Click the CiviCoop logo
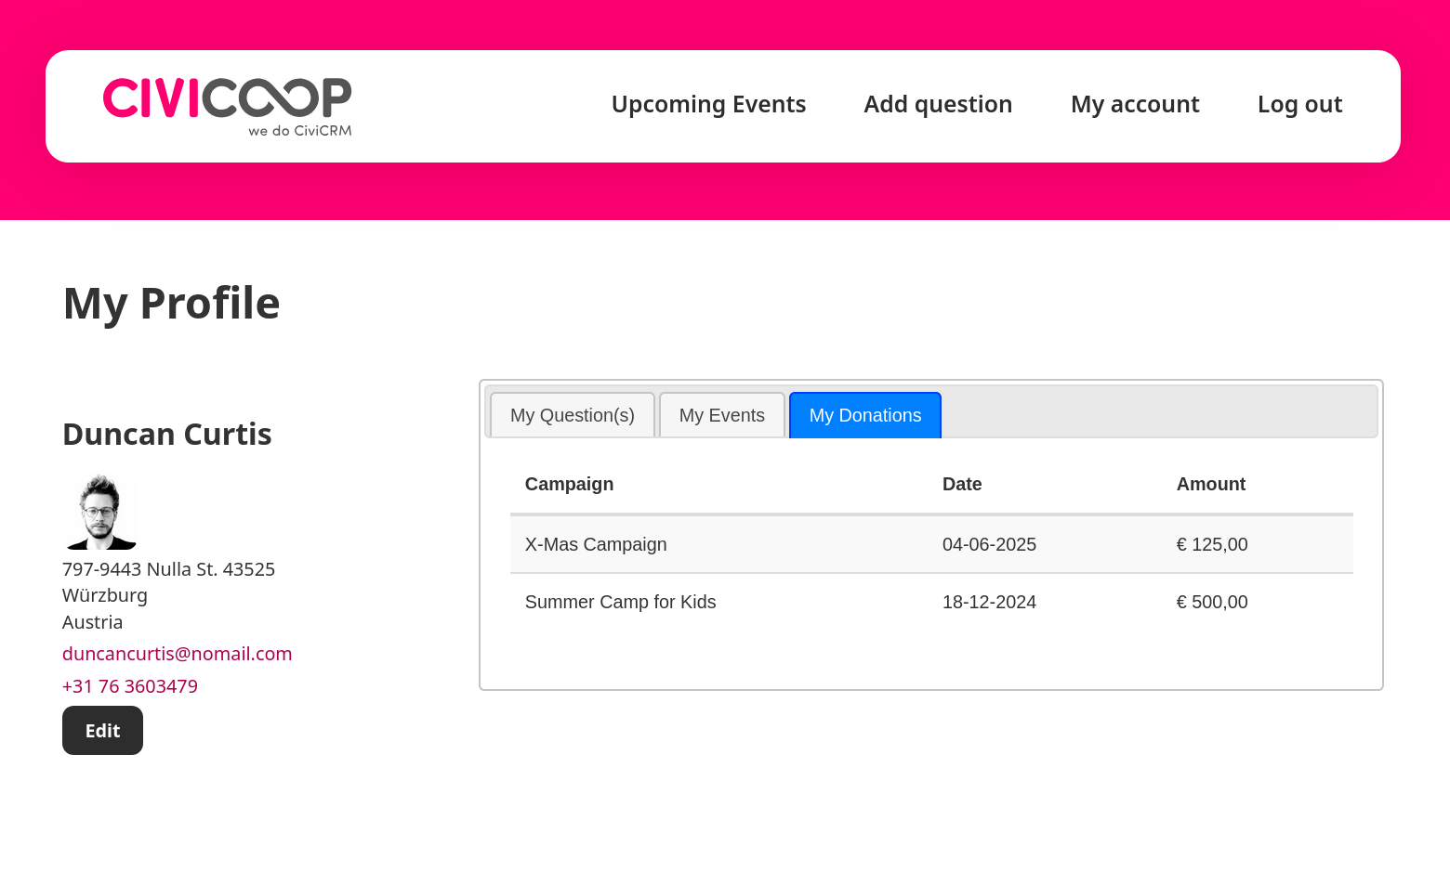 [227, 107]
